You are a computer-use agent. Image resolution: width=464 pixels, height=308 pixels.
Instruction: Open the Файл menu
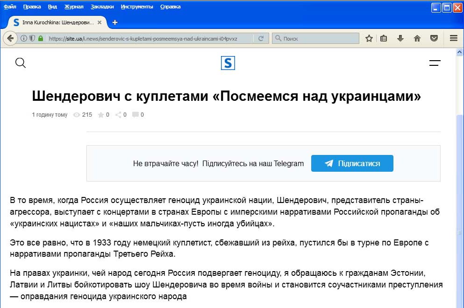[10, 7]
